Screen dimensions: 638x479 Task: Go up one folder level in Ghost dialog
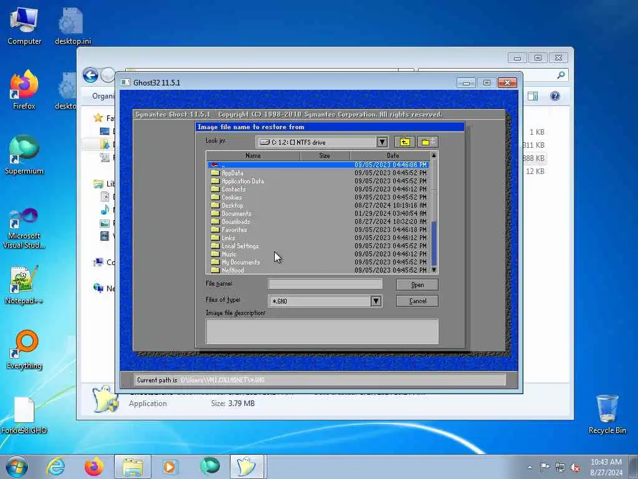coord(404,142)
